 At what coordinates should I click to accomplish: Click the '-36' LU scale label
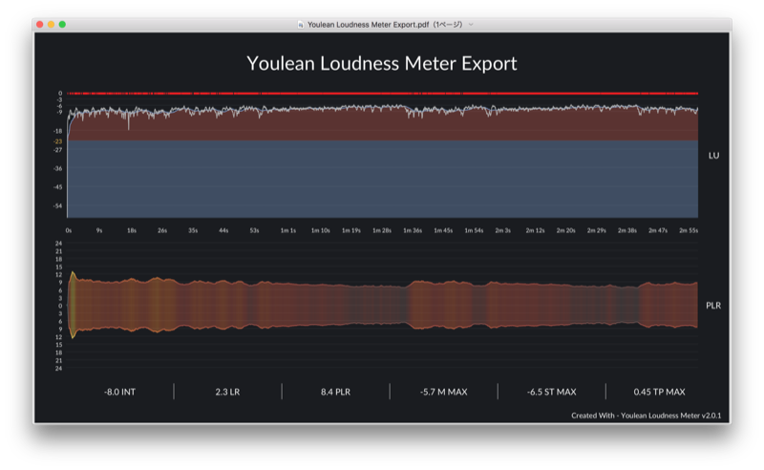tap(58, 169)
